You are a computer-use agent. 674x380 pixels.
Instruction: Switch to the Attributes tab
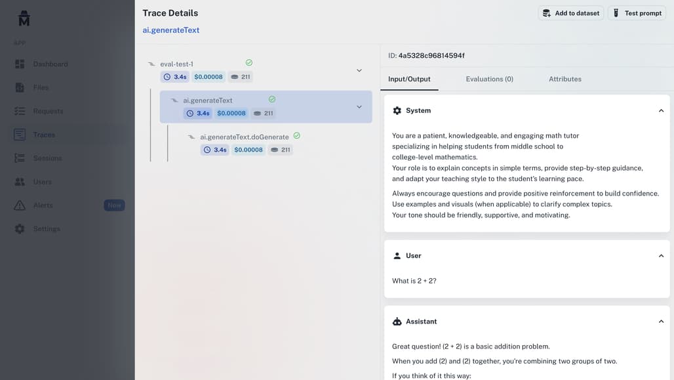[x=565, y=79]
